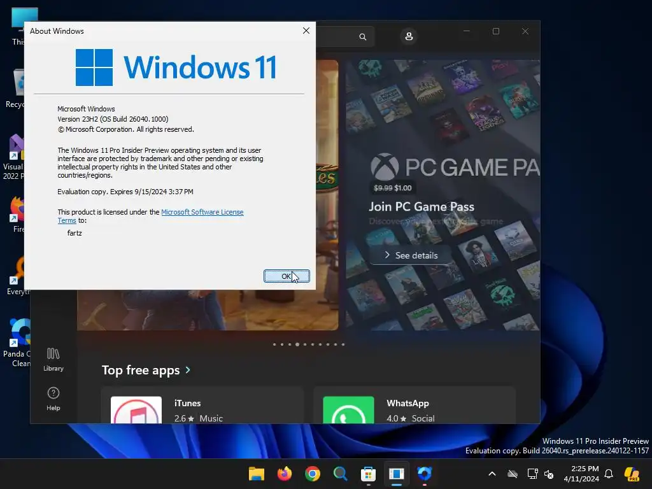Image resolution: width=652 pixels, height=489 pixels.
Task: Open the WhatsApp app card
Action: point(415,406)
